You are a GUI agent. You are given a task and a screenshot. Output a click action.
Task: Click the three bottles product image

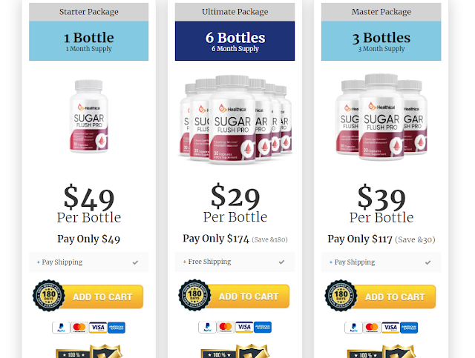coord(381,117)
